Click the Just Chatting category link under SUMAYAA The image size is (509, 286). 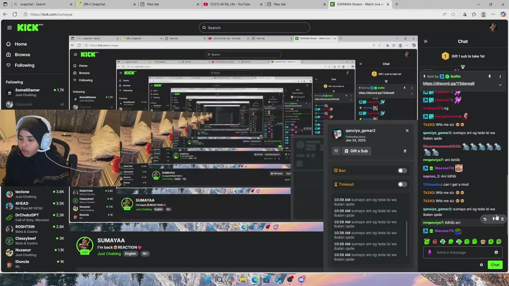(109, 254)
